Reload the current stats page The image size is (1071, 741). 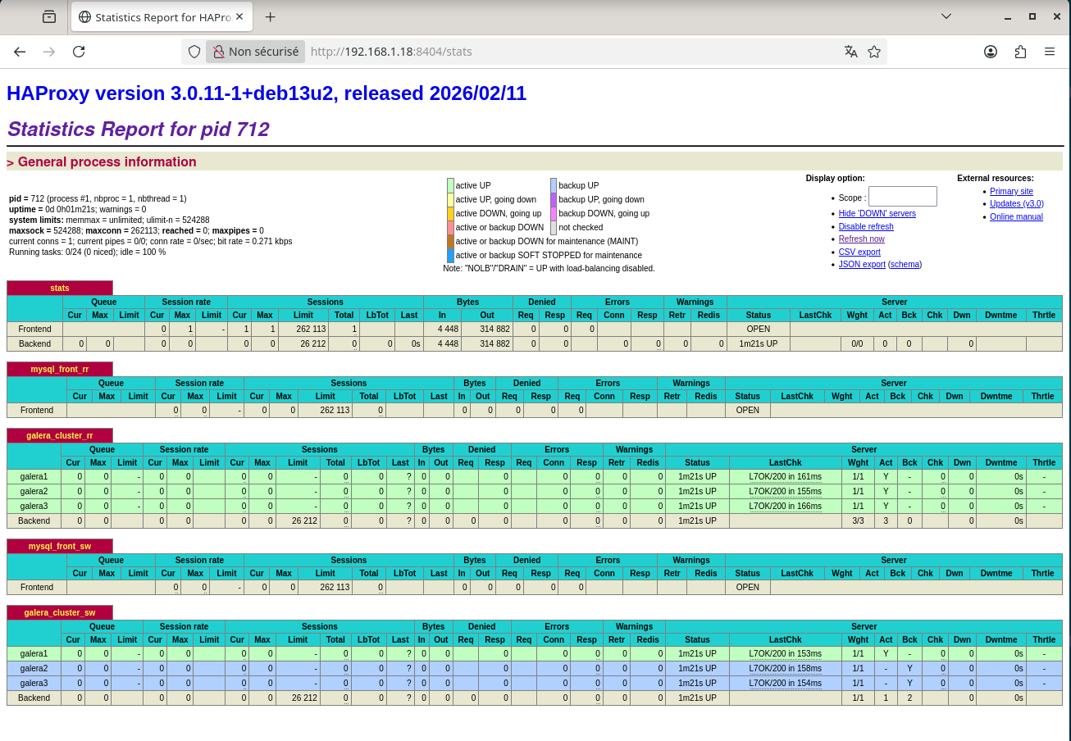(x=79, y=52)
